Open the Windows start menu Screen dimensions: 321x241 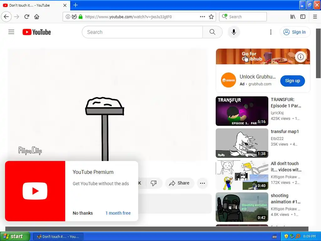coord(15,237)
